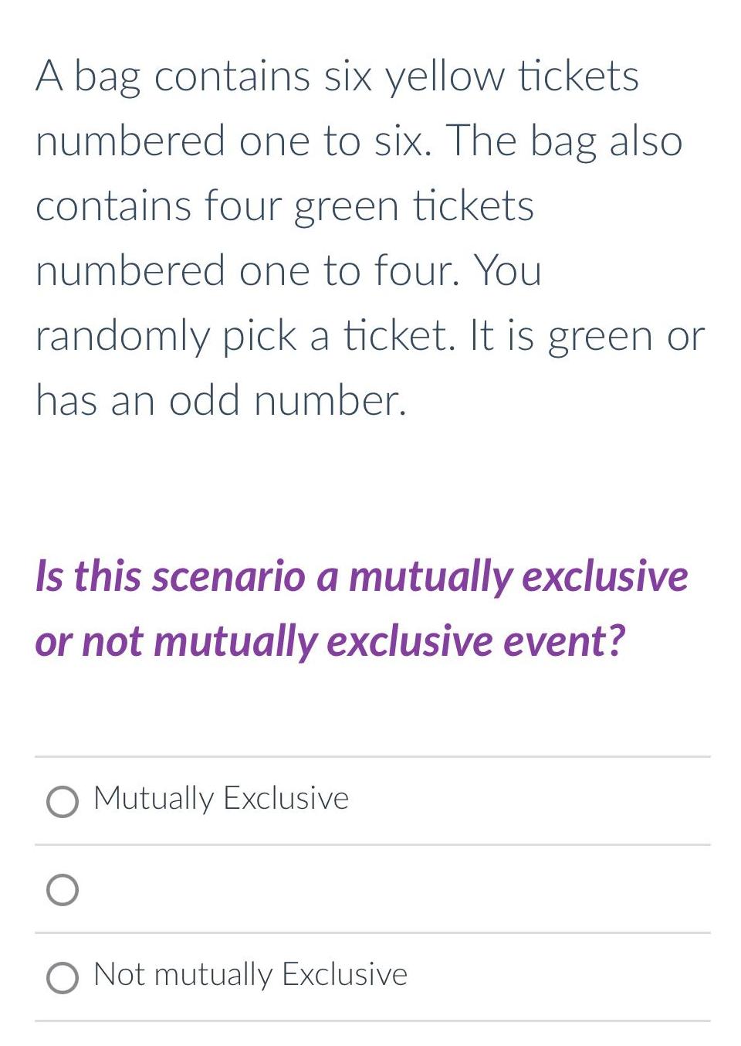The height and width of the screenshot is (1046, 741).
Task: Select the Not mutually Exclusive radio button
Action: [62, 978]
